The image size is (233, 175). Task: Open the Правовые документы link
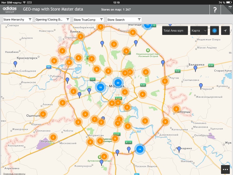coord(14,174)
